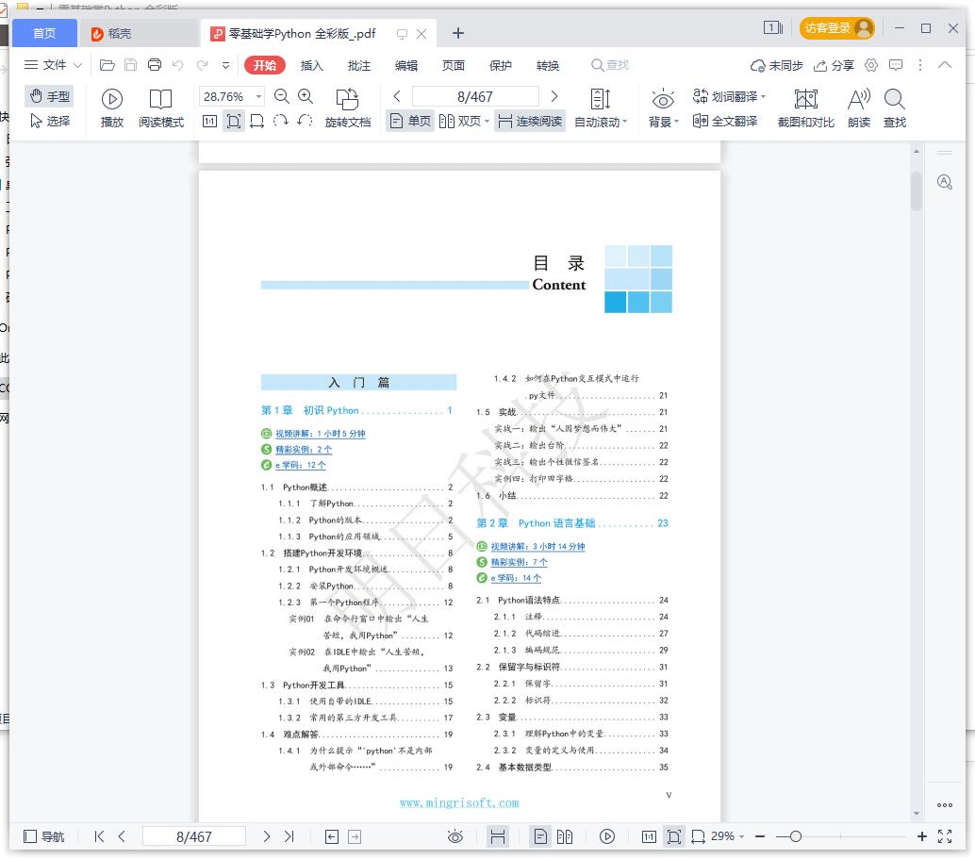The width and height of the screenshot is (975, 859).
Task: Toggle the 导航 navigation pane
Action: pyautogui.click(x=43, y=836)
